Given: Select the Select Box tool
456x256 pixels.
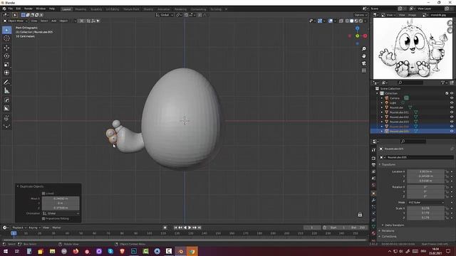Looking at the screenshot, I should (x=6, y=30).
